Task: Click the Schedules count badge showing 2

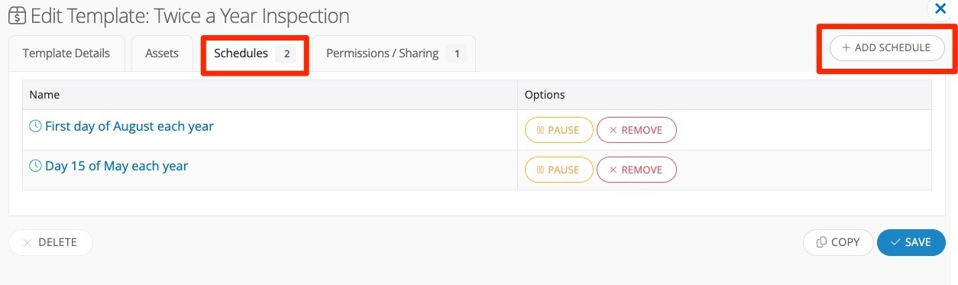Action: click(x=286, y=53)
